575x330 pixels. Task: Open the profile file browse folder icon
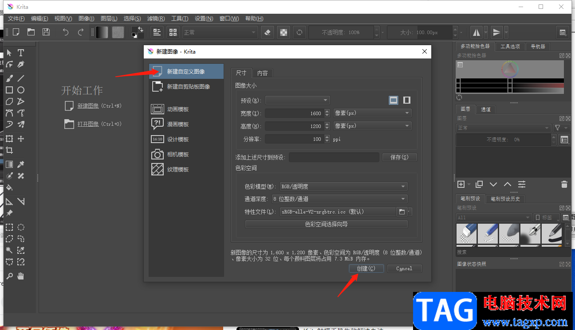(402, 212)
